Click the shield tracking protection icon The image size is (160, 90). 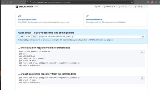27,2
